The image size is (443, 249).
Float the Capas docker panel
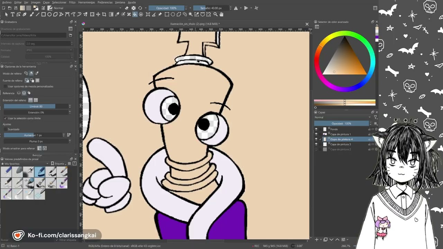pyautogui.click(x=372, y=112)
